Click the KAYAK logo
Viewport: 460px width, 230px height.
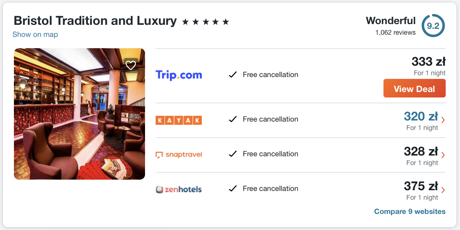tap(179, 120)
